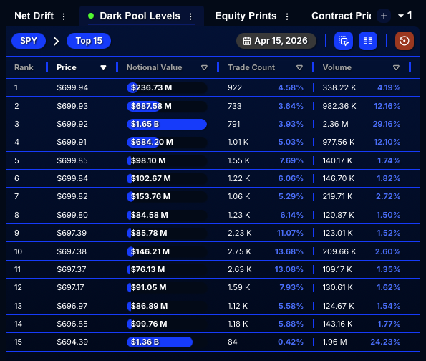Screen dimensions: 426x361
Task: Click the $687.58 M notional bar
Action: (167, 106)
